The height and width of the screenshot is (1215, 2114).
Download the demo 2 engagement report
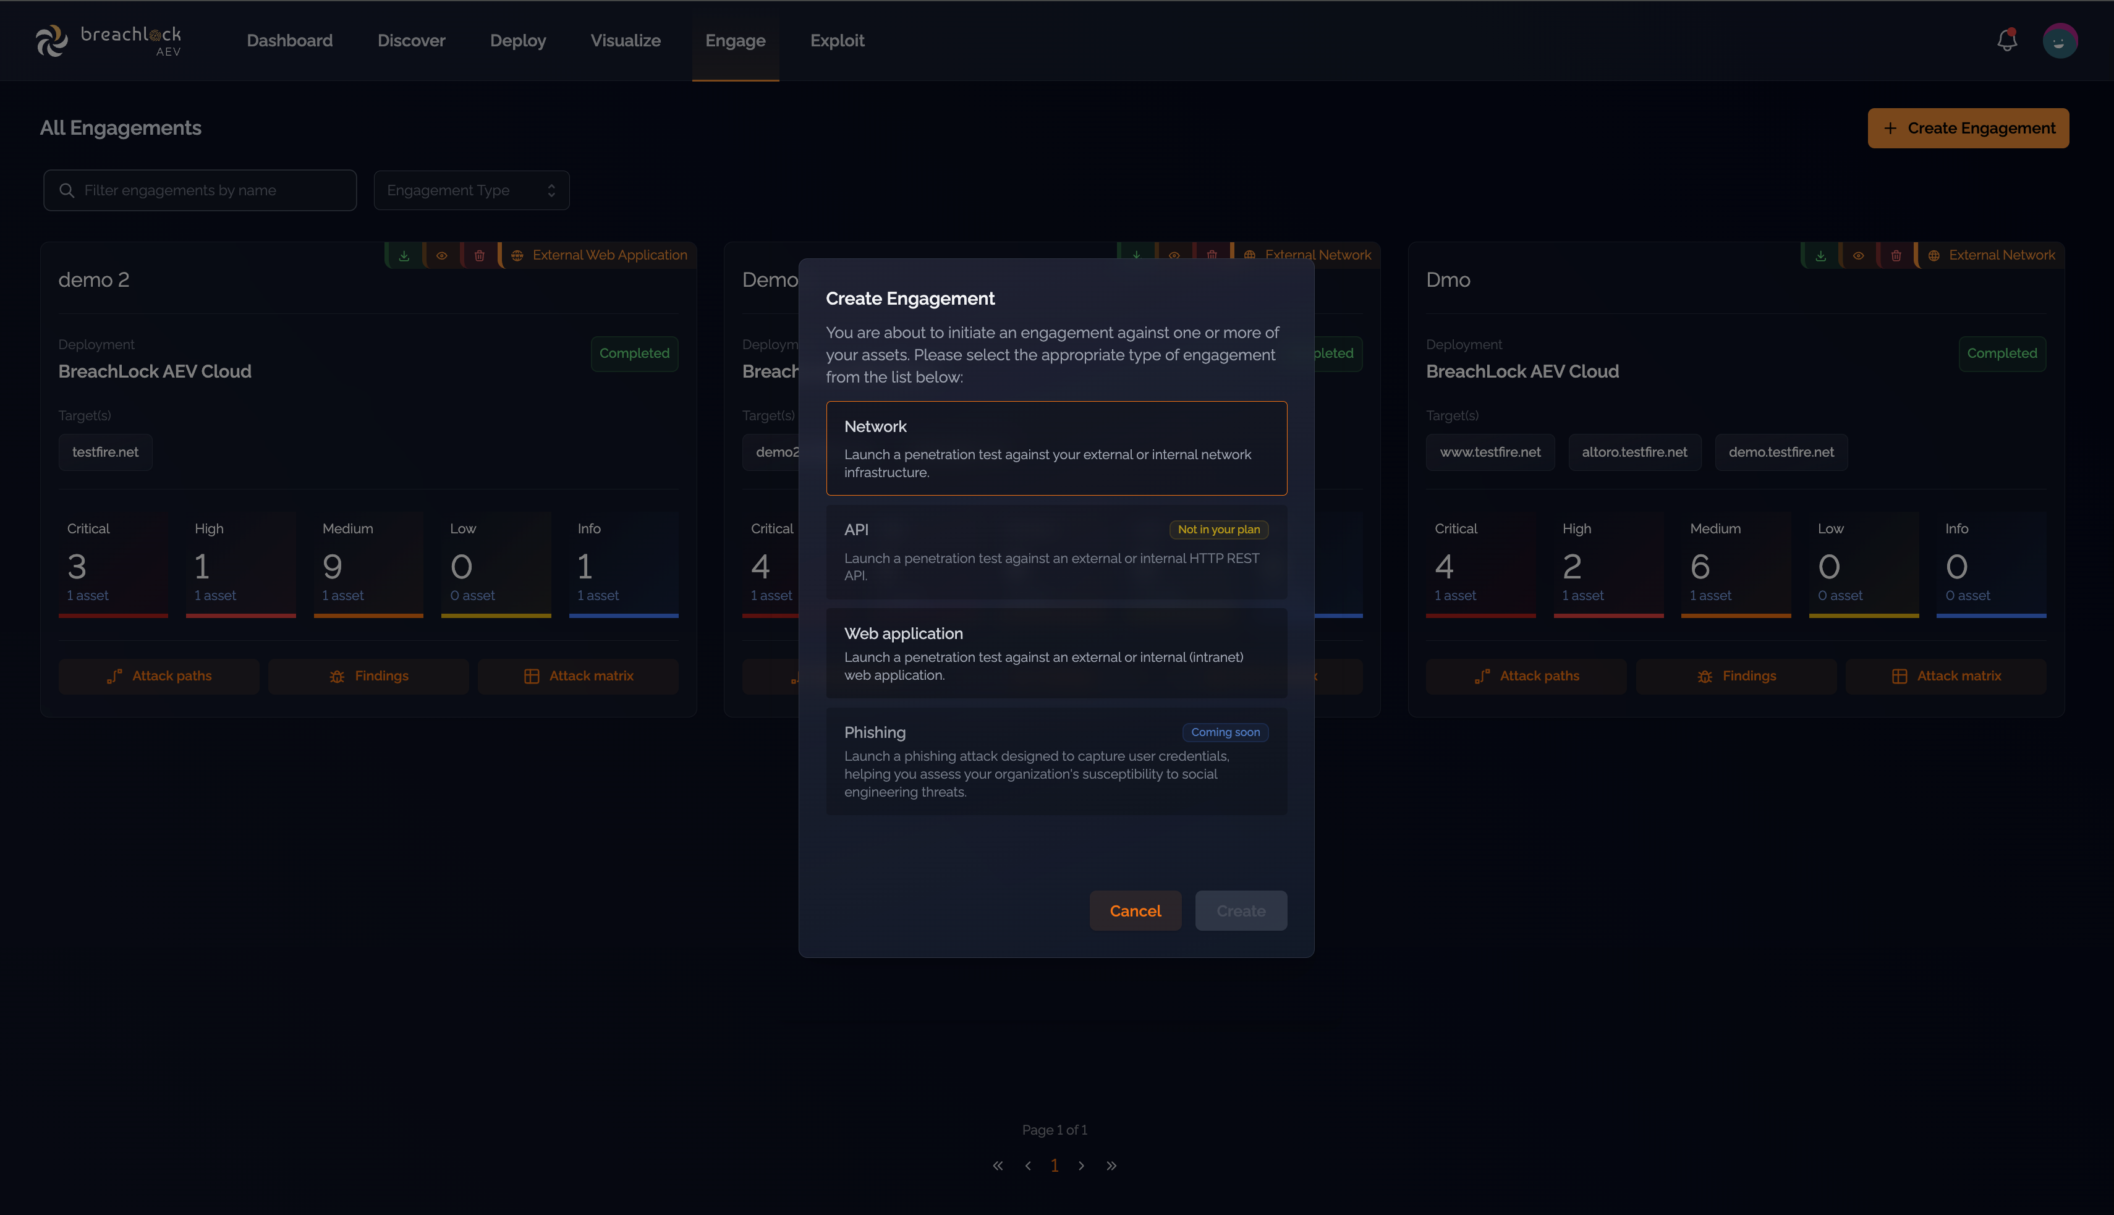point(404,255)
